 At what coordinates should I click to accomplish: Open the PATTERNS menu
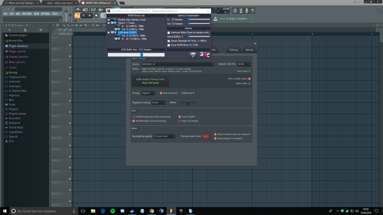click(x=27, y=14)
